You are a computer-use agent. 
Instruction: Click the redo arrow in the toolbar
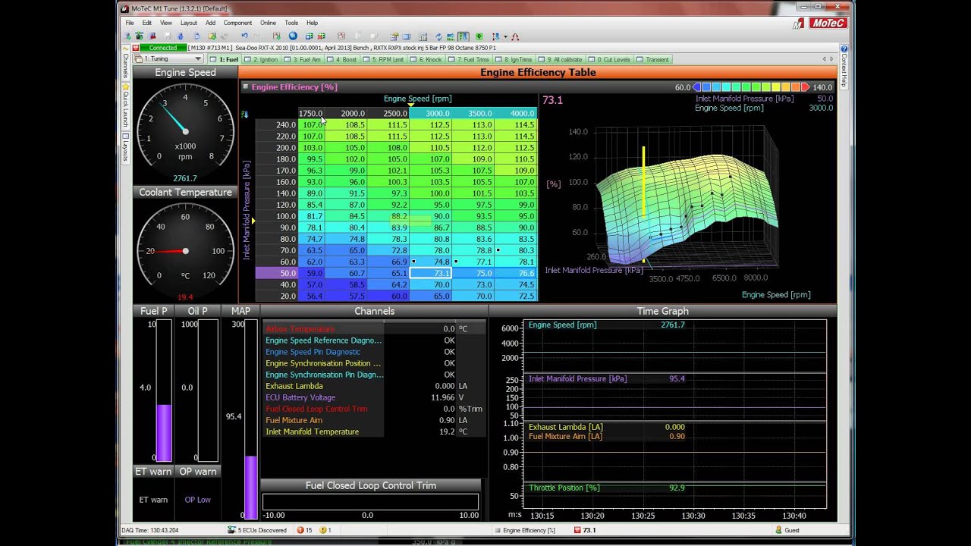[259, 36]
